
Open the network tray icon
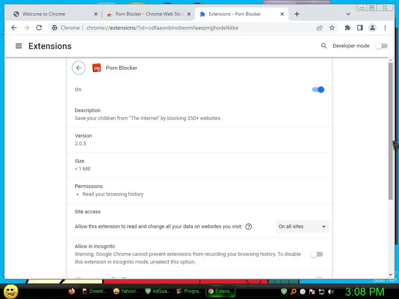tap(321, 292)
